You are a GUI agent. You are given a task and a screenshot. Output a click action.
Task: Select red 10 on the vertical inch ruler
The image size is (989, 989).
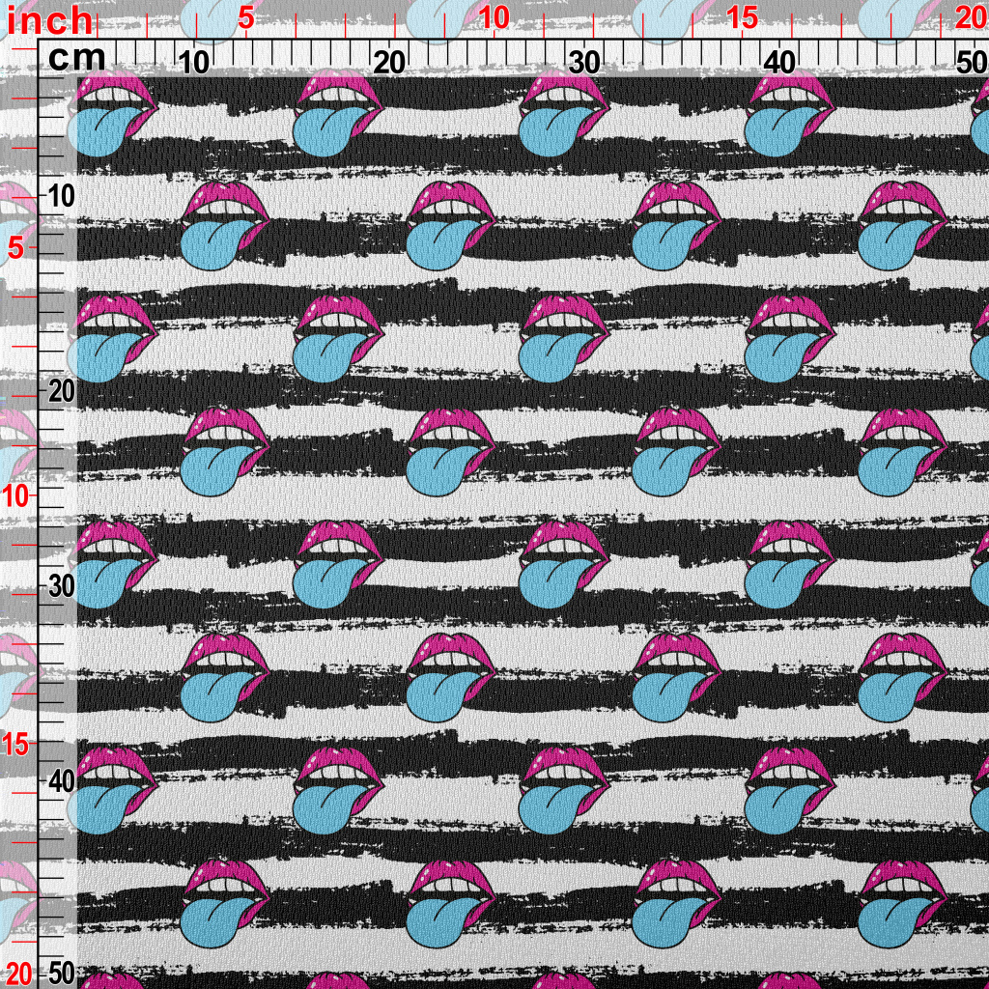pyautogui.click(x=15, y=496)
